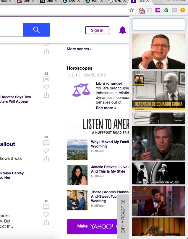This screenshot has width=188, height=239.
Task: Click the purple screen extension icon
Action: click(x=158, y=10)
